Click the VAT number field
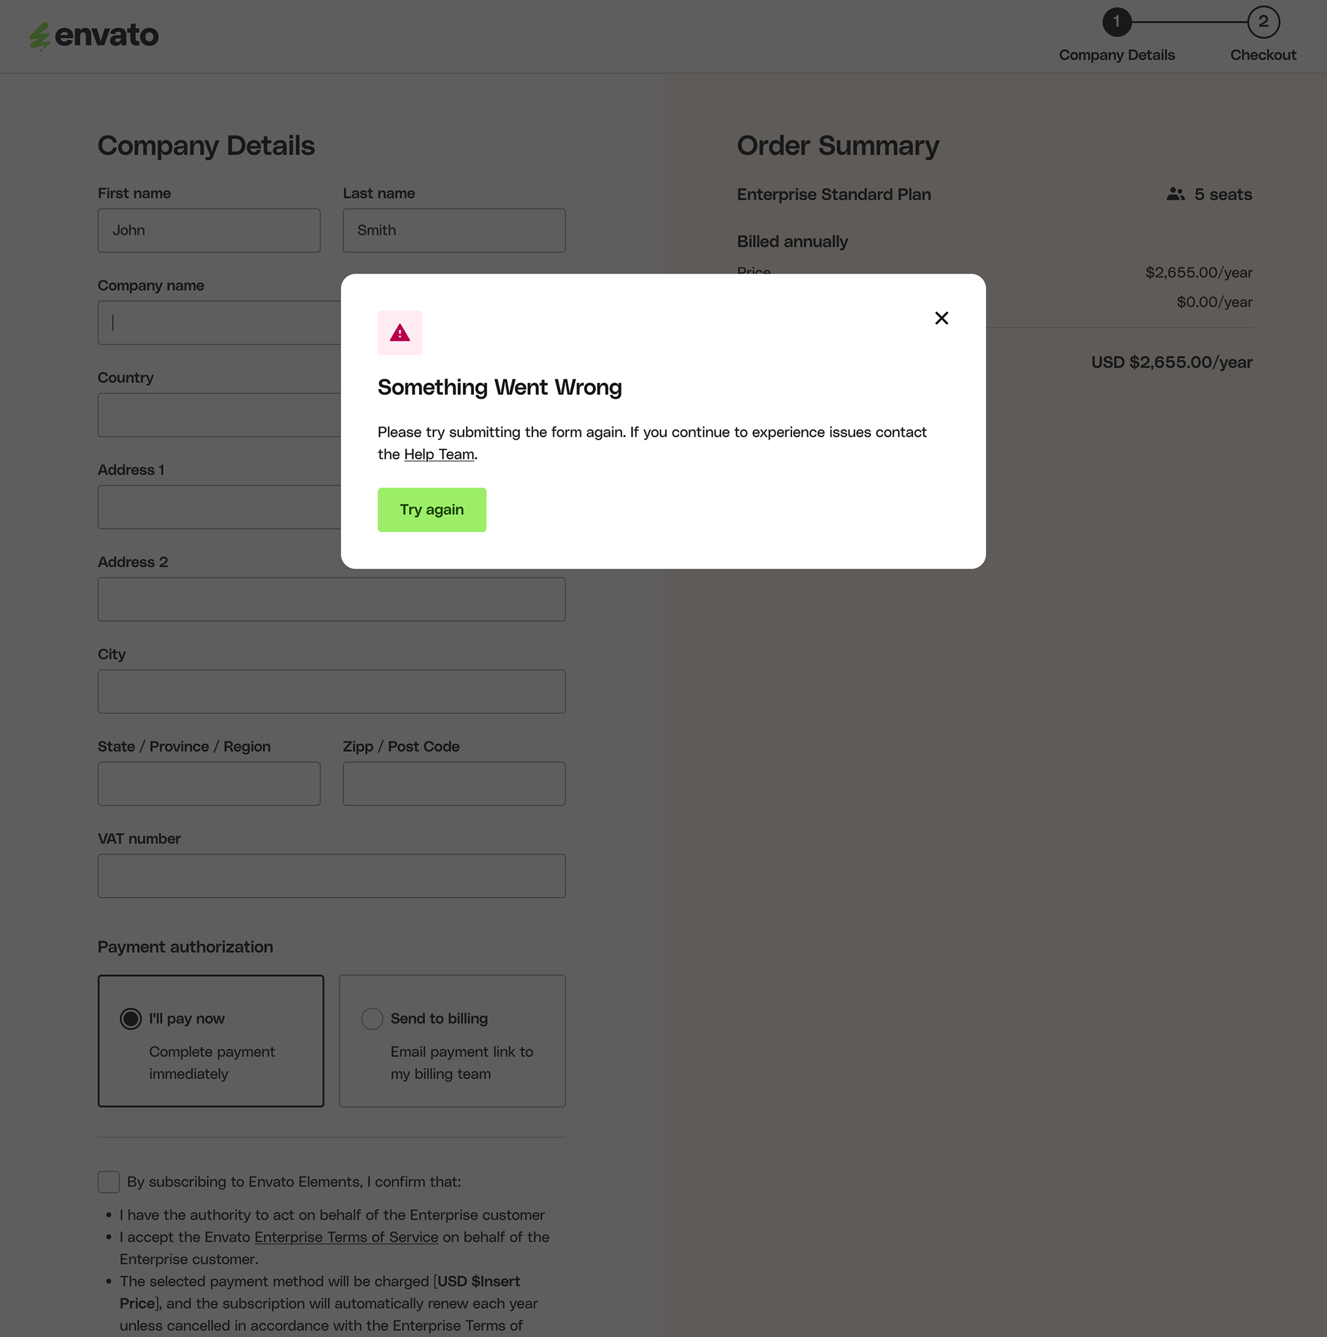This screenshot has width=1327, height=1337. [331, 876]
